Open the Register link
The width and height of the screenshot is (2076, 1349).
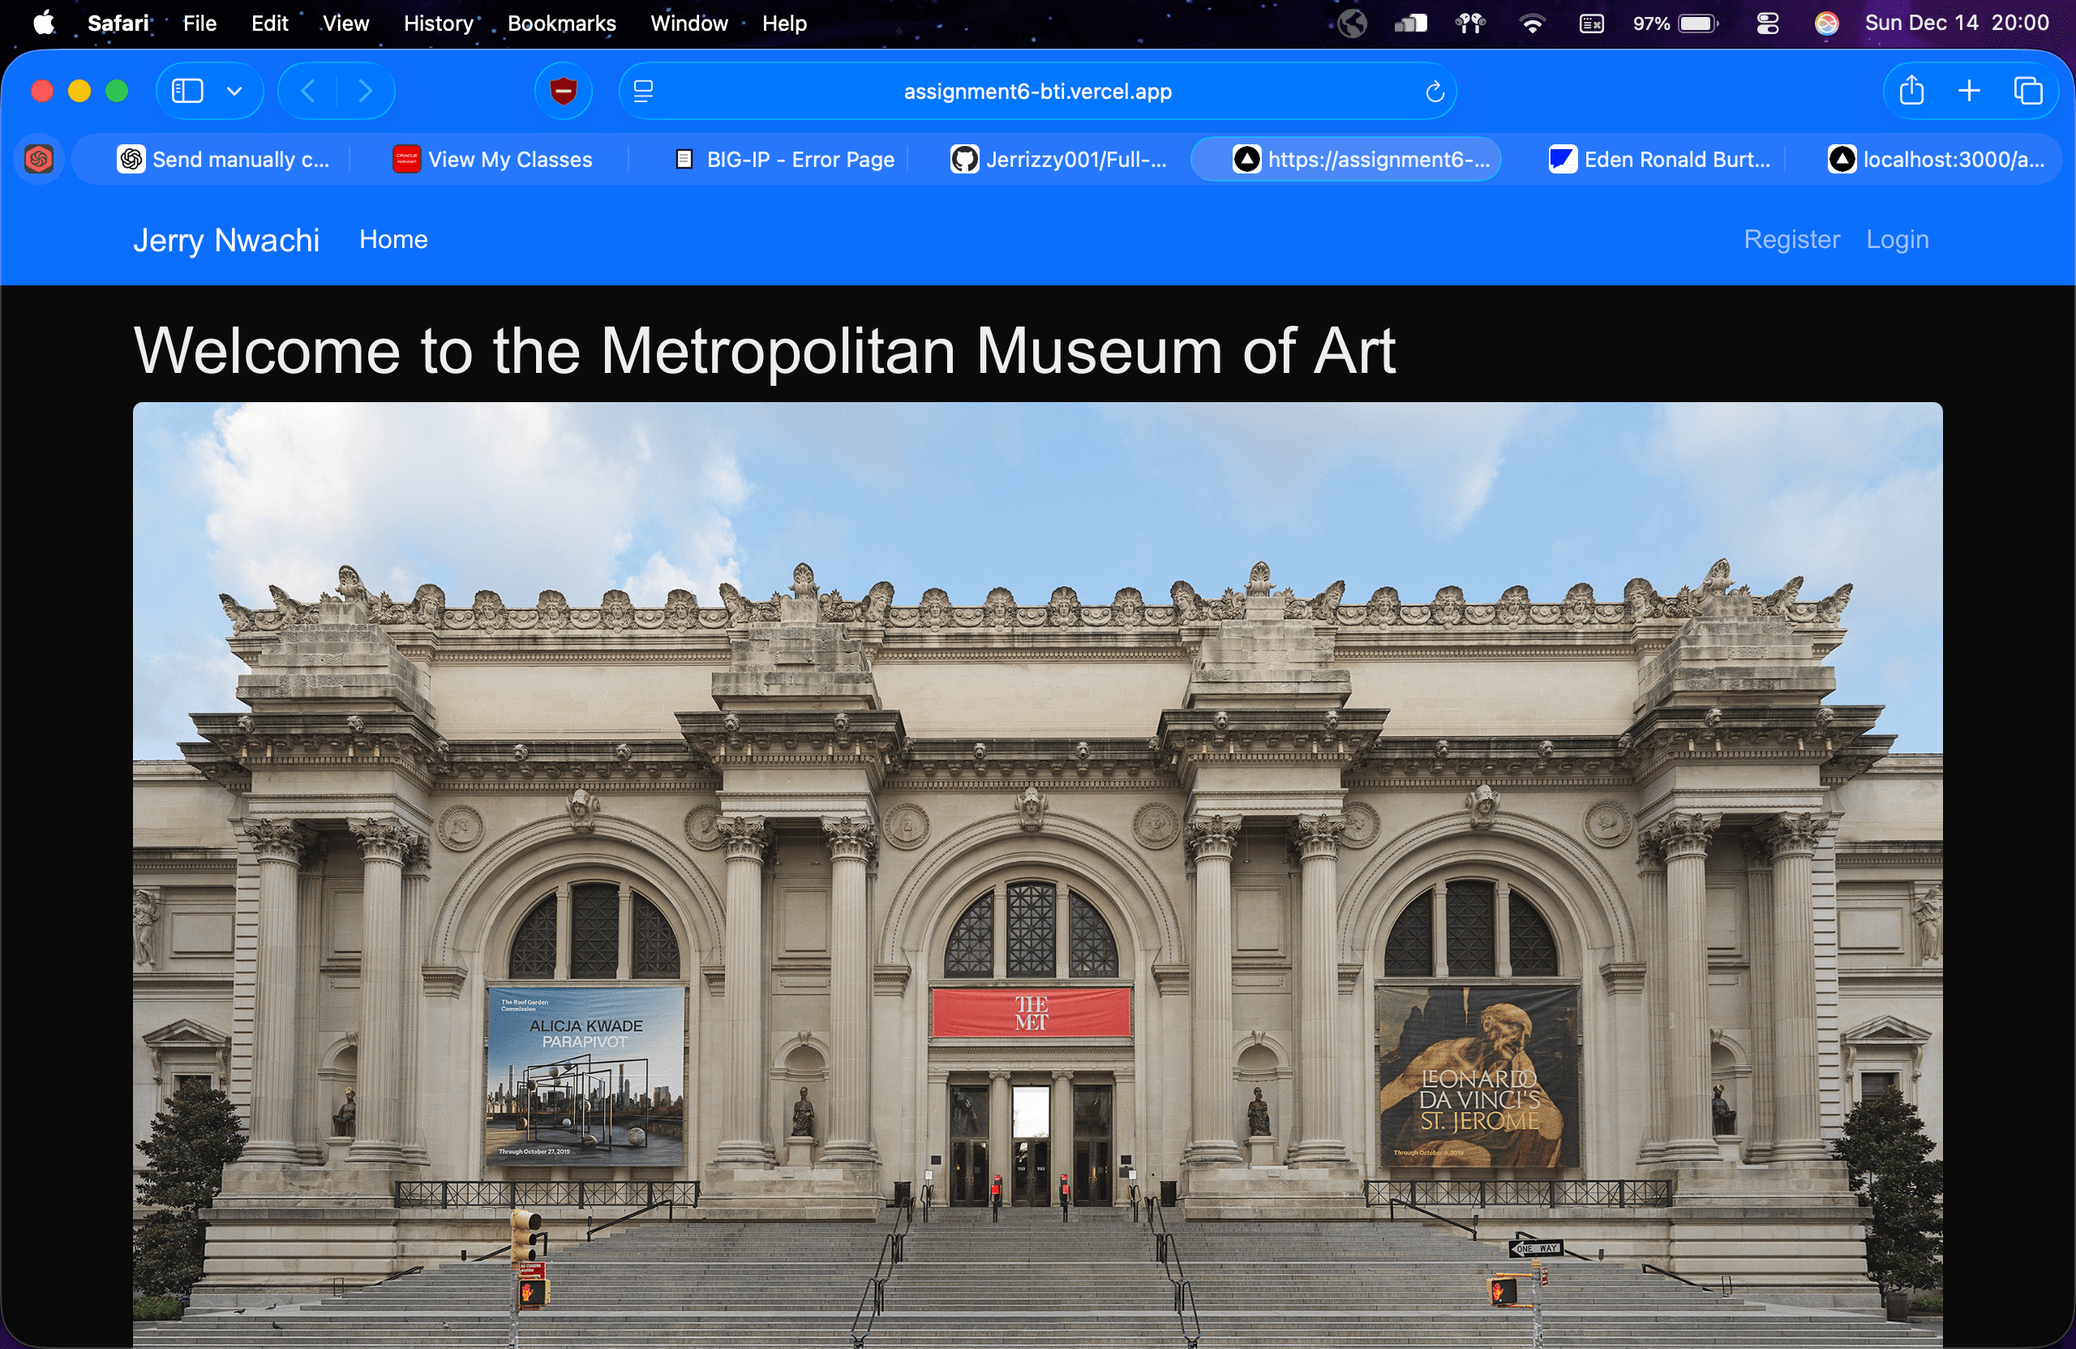coord(1791,240)
